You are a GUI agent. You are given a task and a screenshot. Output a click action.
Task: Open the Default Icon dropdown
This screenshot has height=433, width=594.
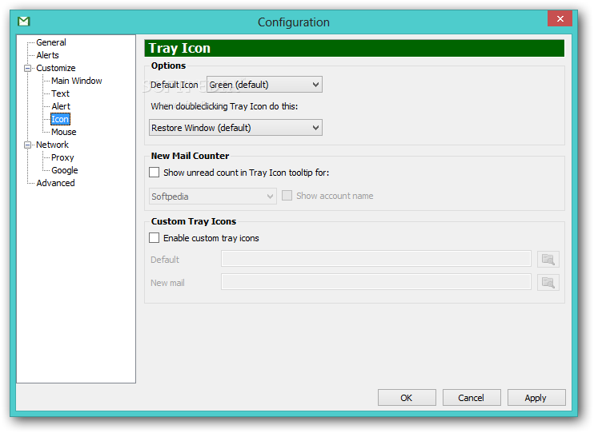[x=264, y=85]
